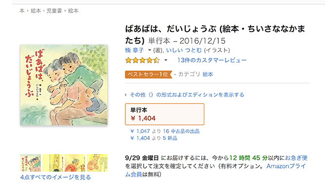Select the first cover thumbnail
This screenshot has width=325, height=182.
[x=31, y=163]
